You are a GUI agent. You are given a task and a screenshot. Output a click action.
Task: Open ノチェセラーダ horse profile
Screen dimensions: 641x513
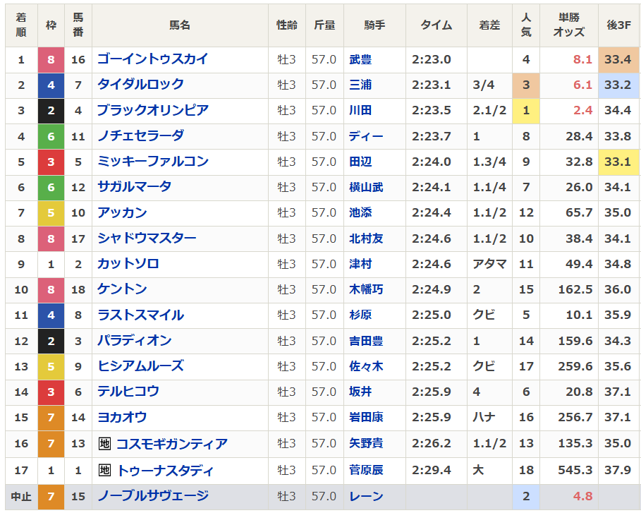(140, 135)
